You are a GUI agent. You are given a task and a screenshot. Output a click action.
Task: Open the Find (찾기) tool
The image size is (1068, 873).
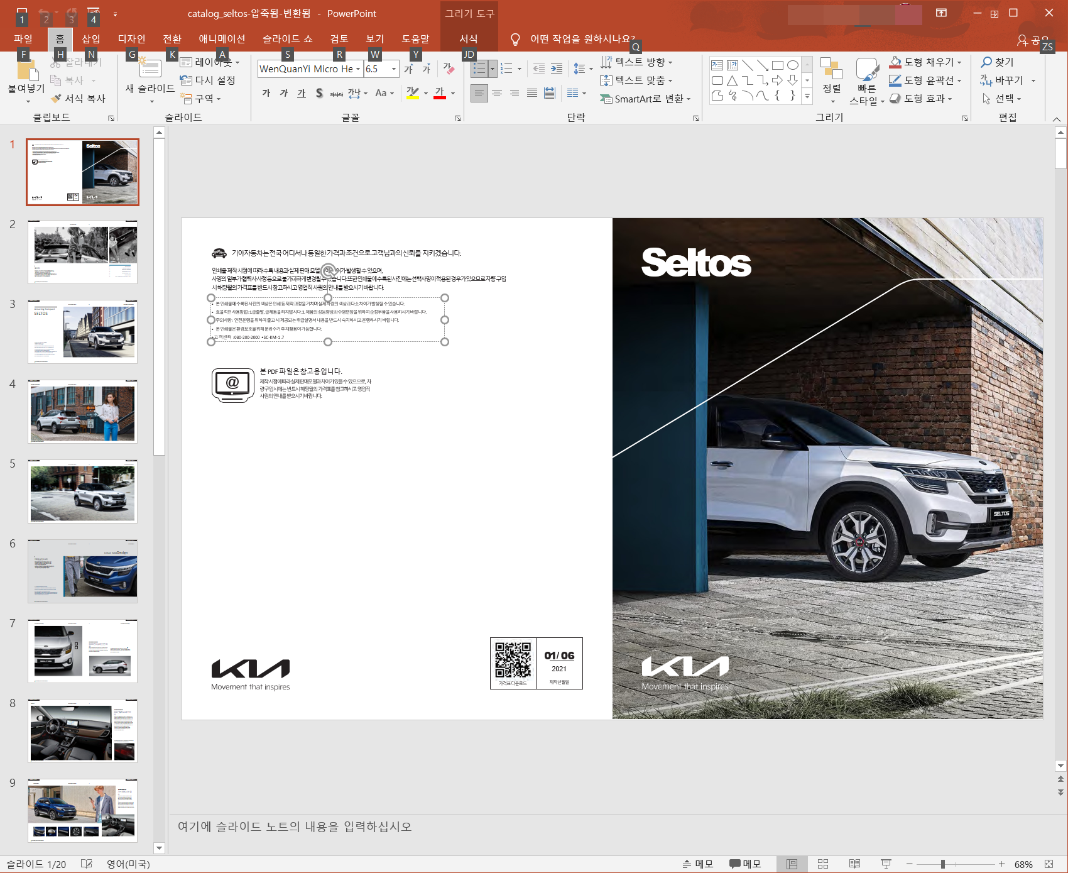(x=998, y=62)
